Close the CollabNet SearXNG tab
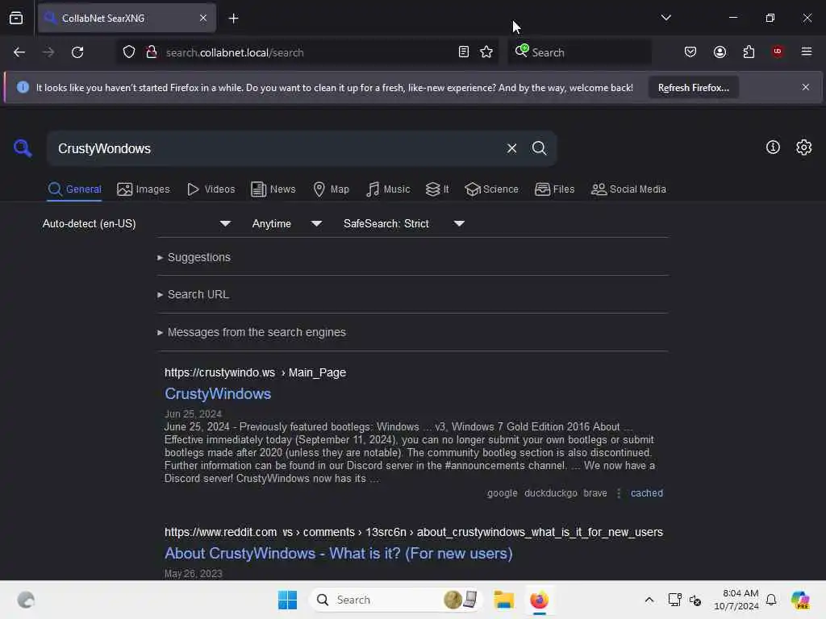The height and width of the screenshot is (619, 826). click(203, 19)
